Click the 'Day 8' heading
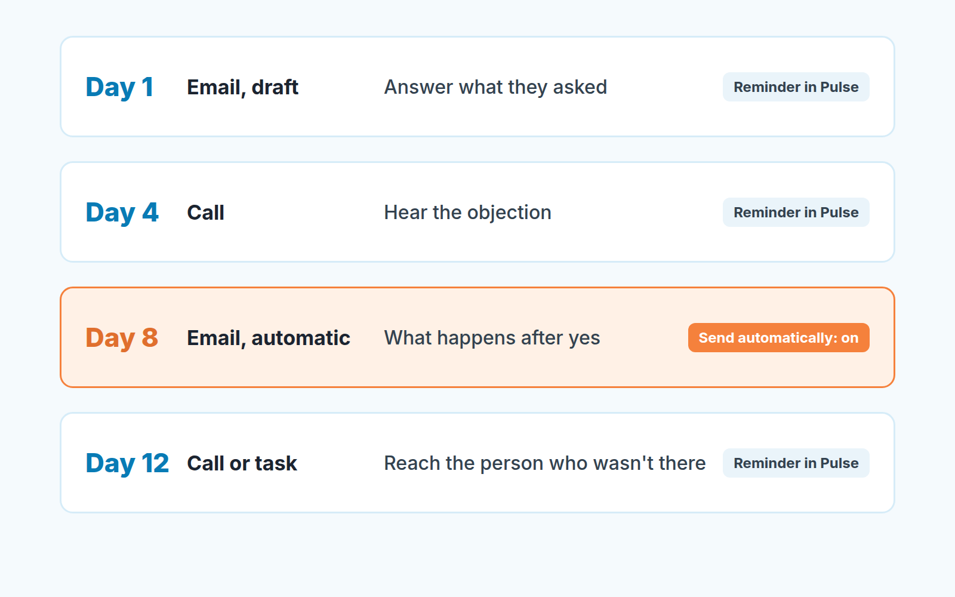 pyautogui.click(x=122, y=338)
